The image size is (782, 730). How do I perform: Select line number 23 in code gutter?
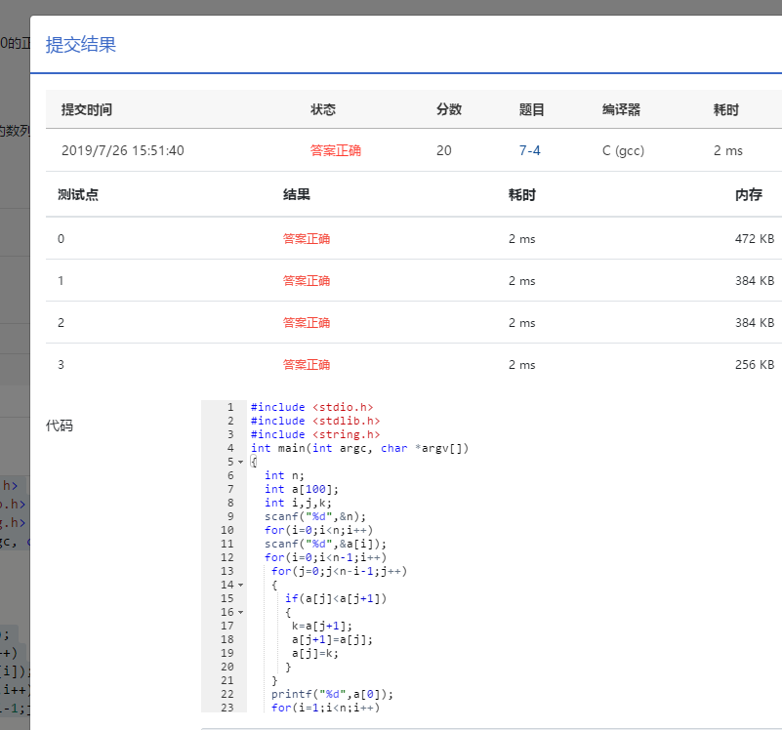226,708
